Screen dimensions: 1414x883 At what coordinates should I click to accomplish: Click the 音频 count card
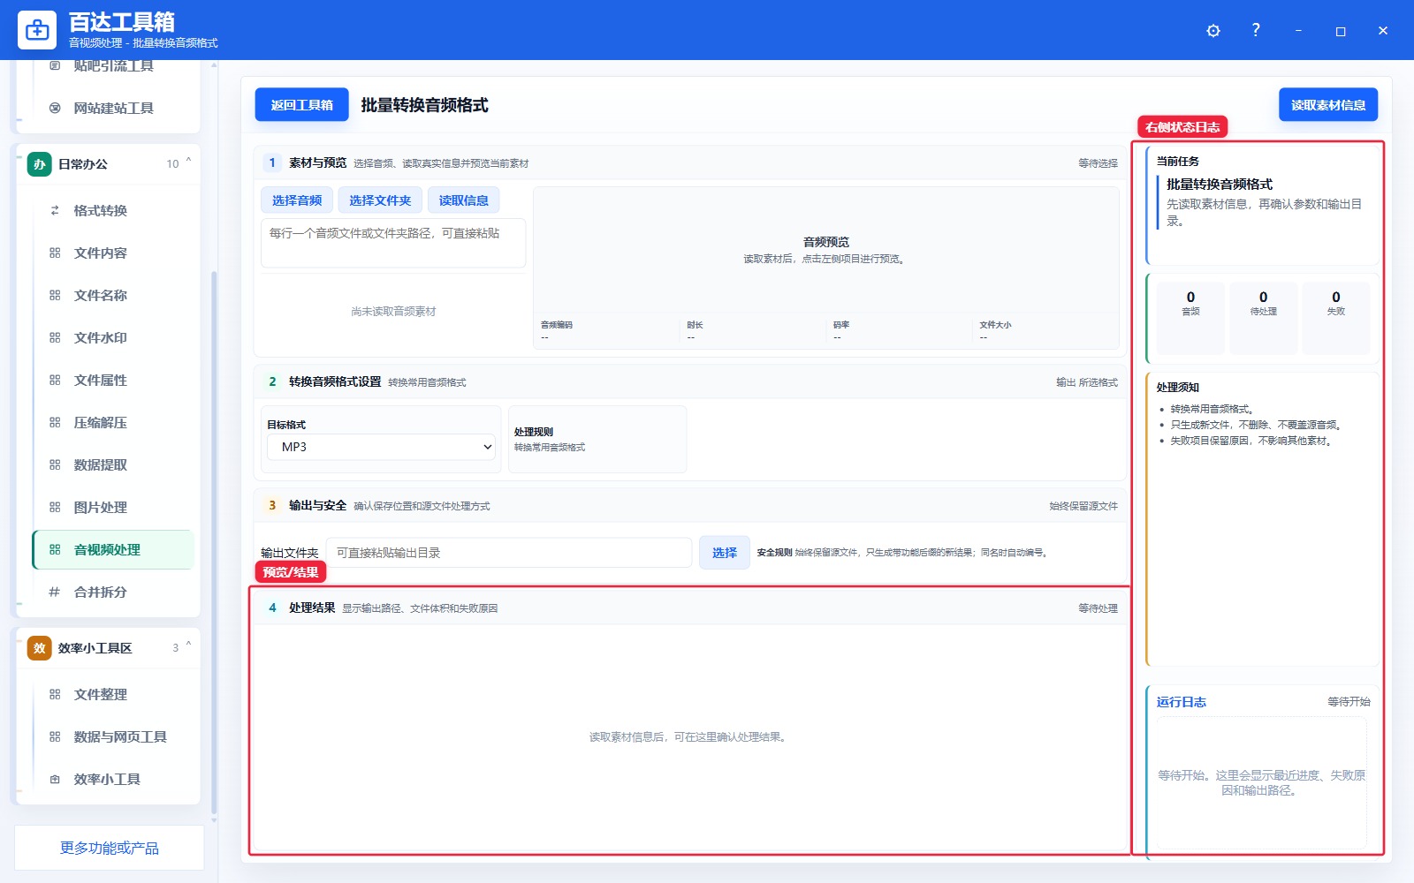pyautogui.click(x=1190, y=319)
